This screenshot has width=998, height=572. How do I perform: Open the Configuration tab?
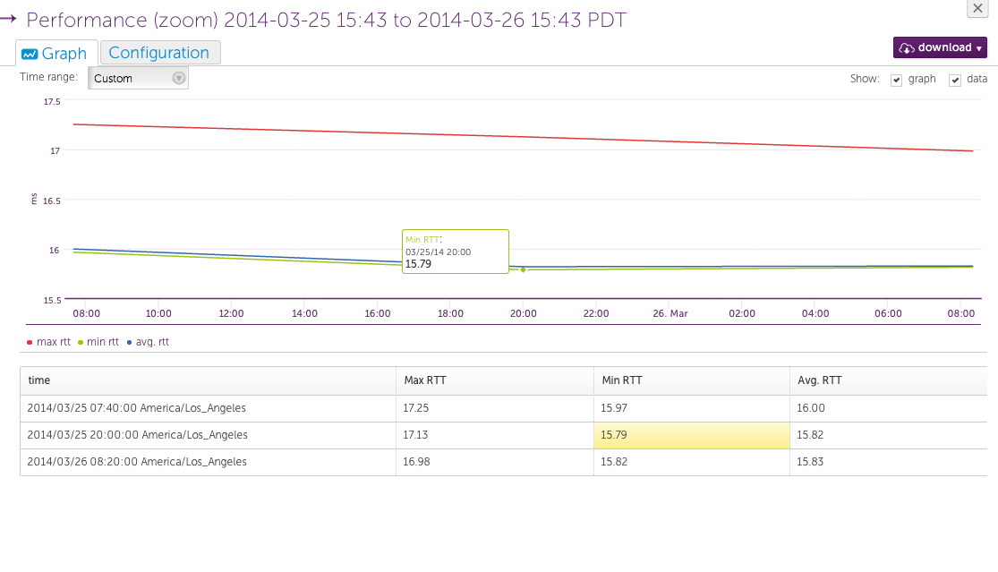159,53
